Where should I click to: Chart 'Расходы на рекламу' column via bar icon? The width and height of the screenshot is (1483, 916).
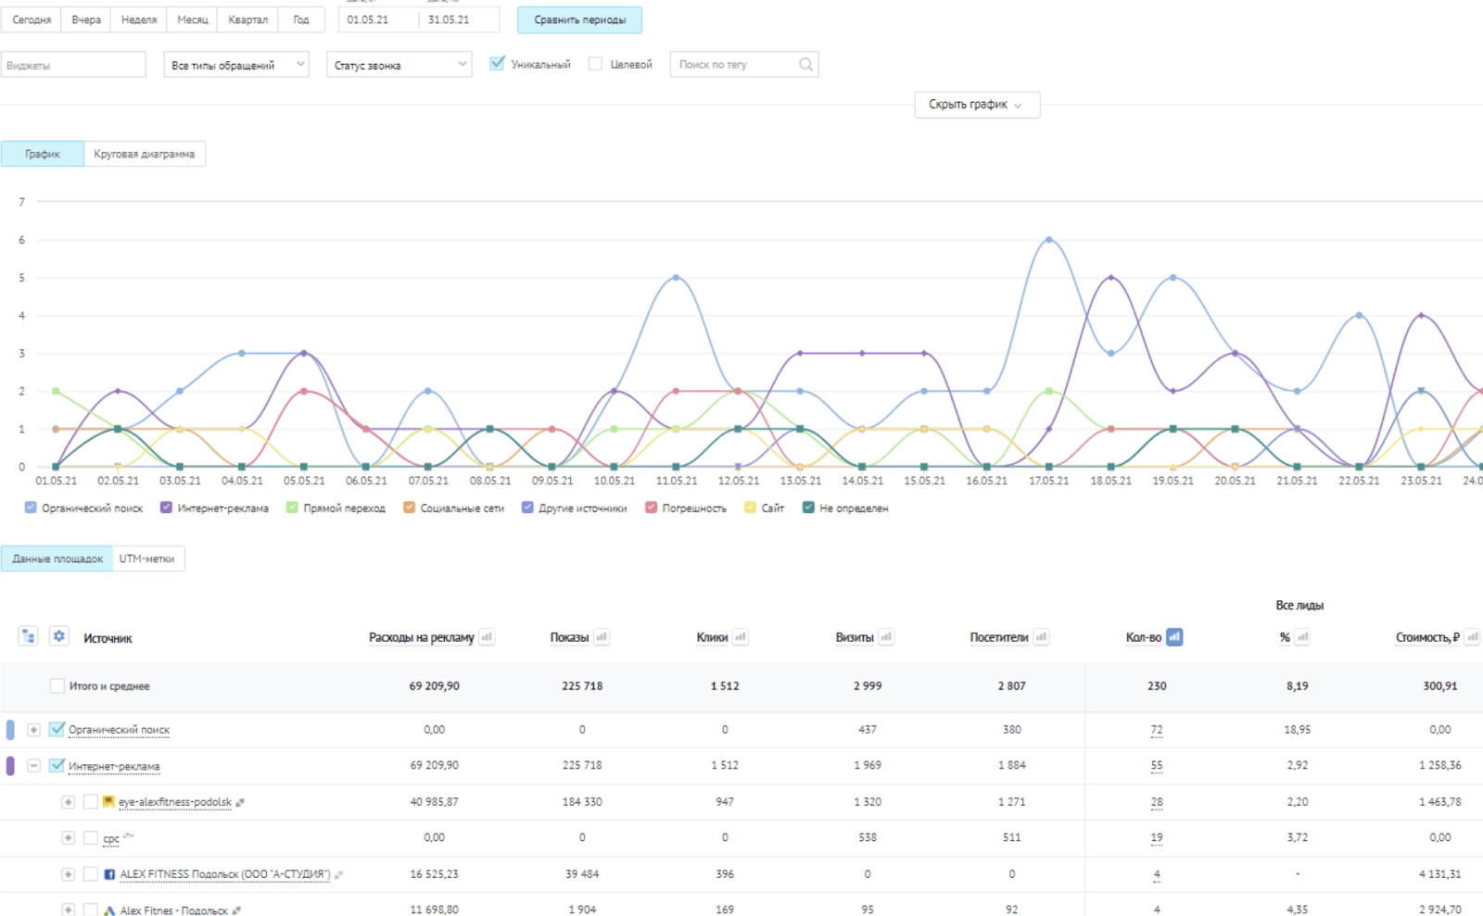[487, 637]
